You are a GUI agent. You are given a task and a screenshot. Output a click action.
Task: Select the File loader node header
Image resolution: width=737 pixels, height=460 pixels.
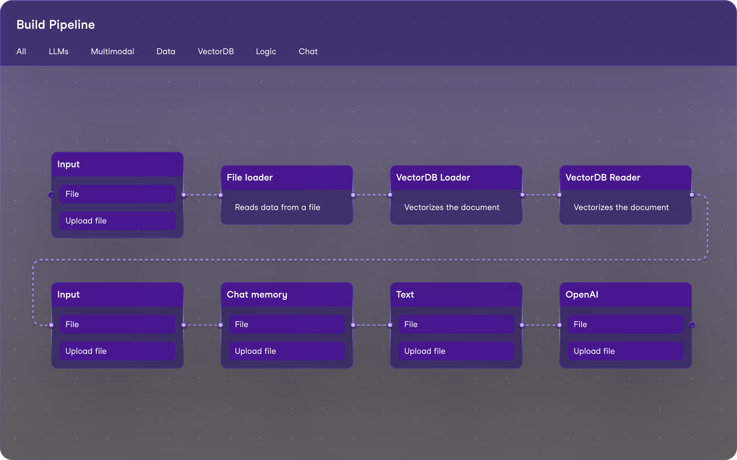[287, 177]
